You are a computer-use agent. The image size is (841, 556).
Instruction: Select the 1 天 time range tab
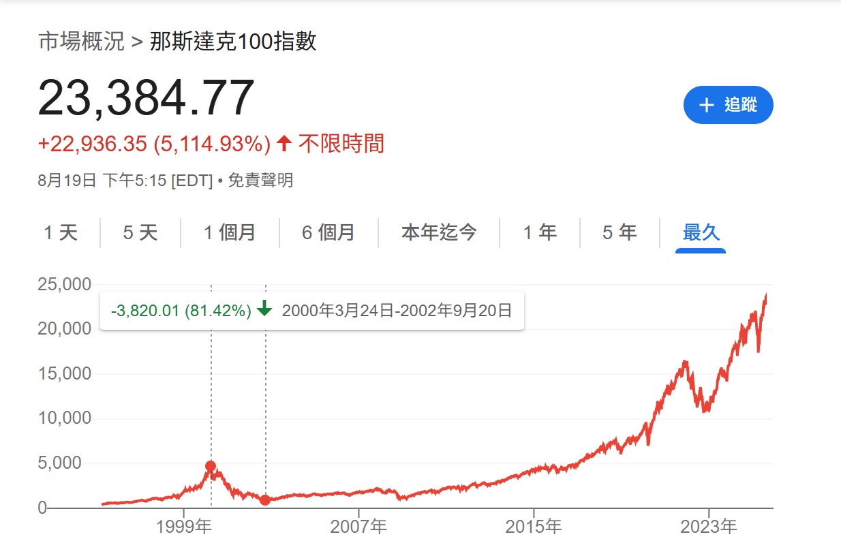61,232
